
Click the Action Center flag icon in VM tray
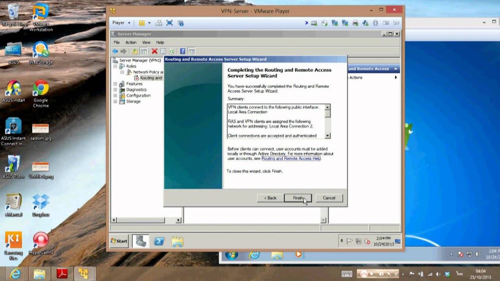(x=350, y=241)
